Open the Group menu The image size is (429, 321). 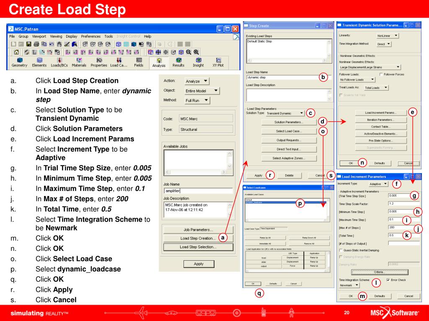[x=23, y=36]
